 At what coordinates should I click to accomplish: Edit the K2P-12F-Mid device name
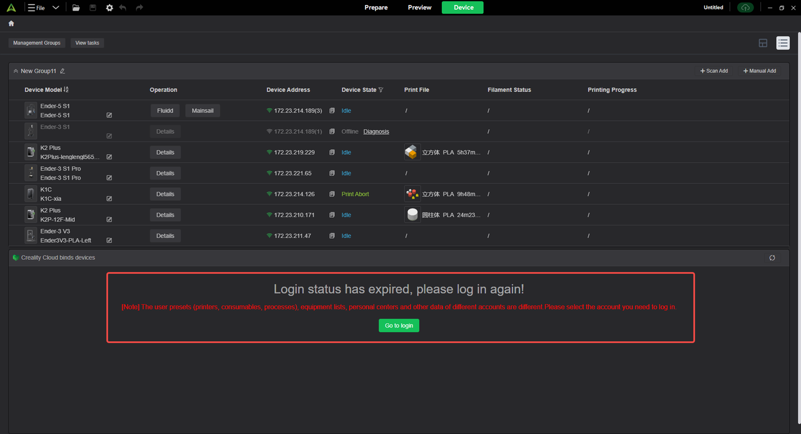coord(109,220)
